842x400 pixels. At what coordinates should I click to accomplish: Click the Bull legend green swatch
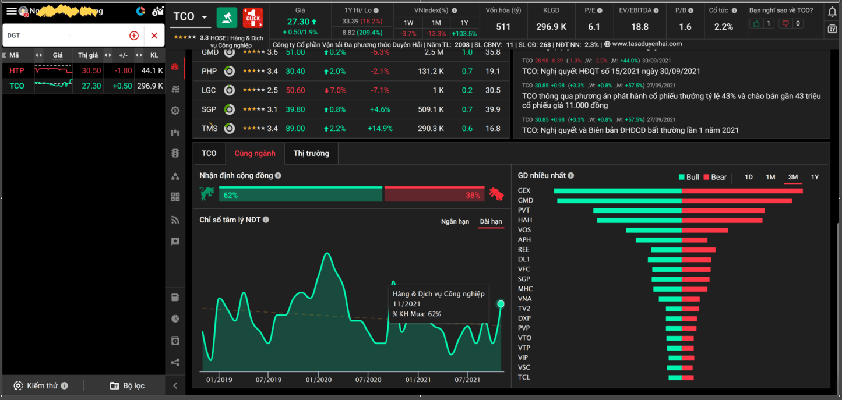(x=682, y=177)
